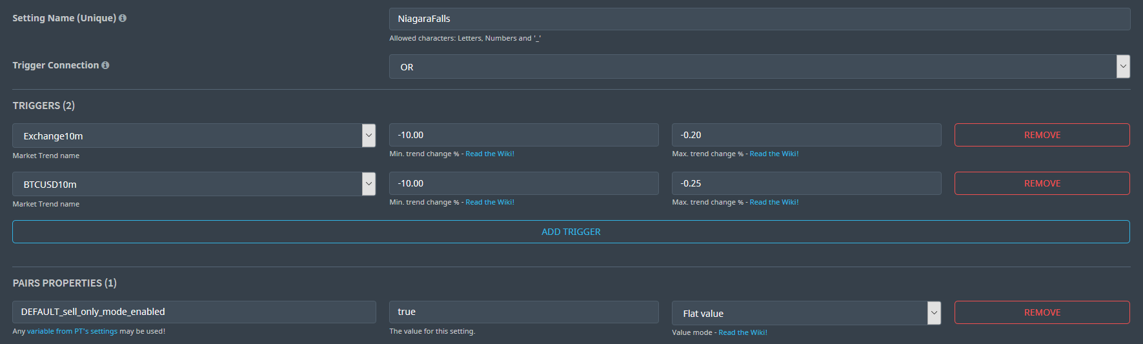Remove the BTCUSD10m trigger
Screen dimensions: 1143x344
[x=1042, y=183]
